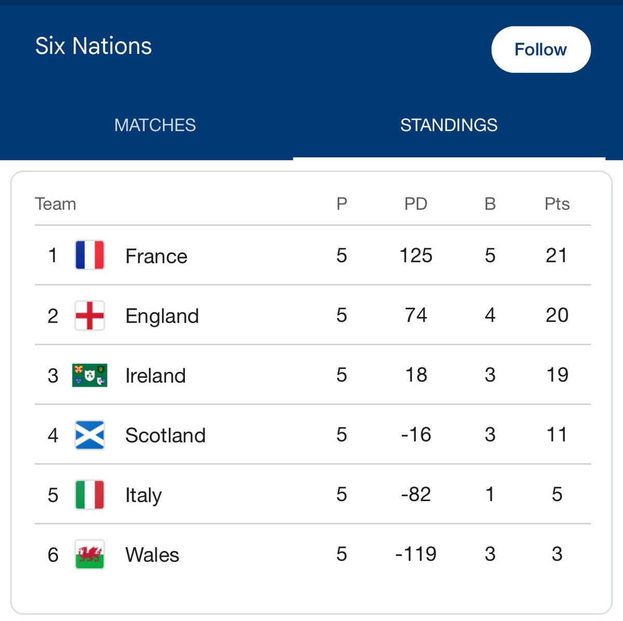Image resolution: width=623 pixels, height=621 pixels.
Task: Click the Pts column header
Action: click(557, 204)
